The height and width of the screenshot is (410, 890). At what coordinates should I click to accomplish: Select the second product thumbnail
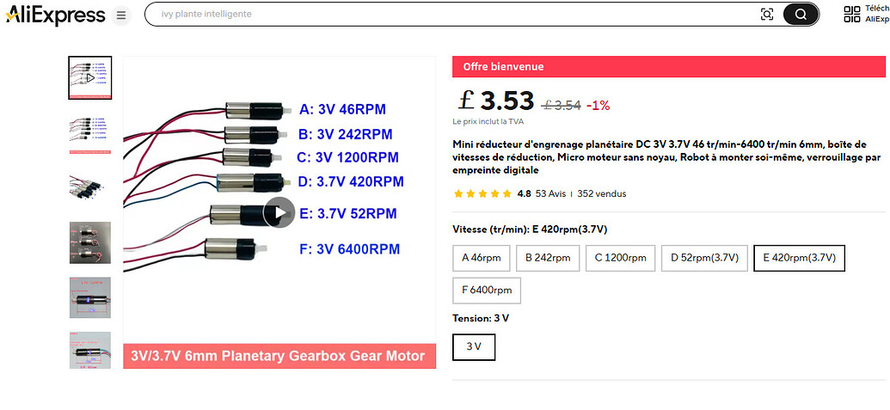[89, 133]
